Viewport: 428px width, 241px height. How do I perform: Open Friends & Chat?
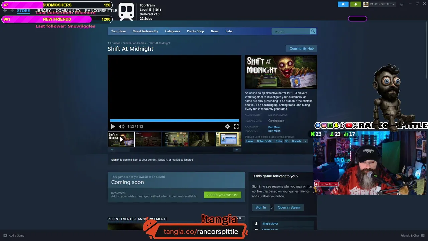[410, 236]
